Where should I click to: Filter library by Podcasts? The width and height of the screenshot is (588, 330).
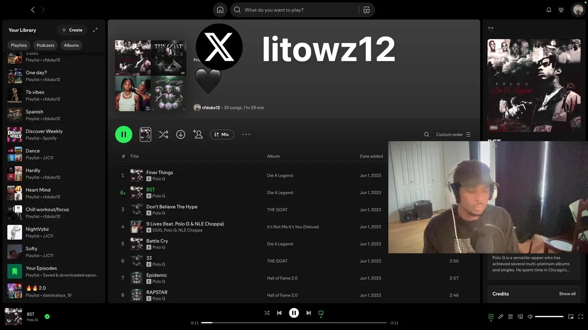(45, 45)
